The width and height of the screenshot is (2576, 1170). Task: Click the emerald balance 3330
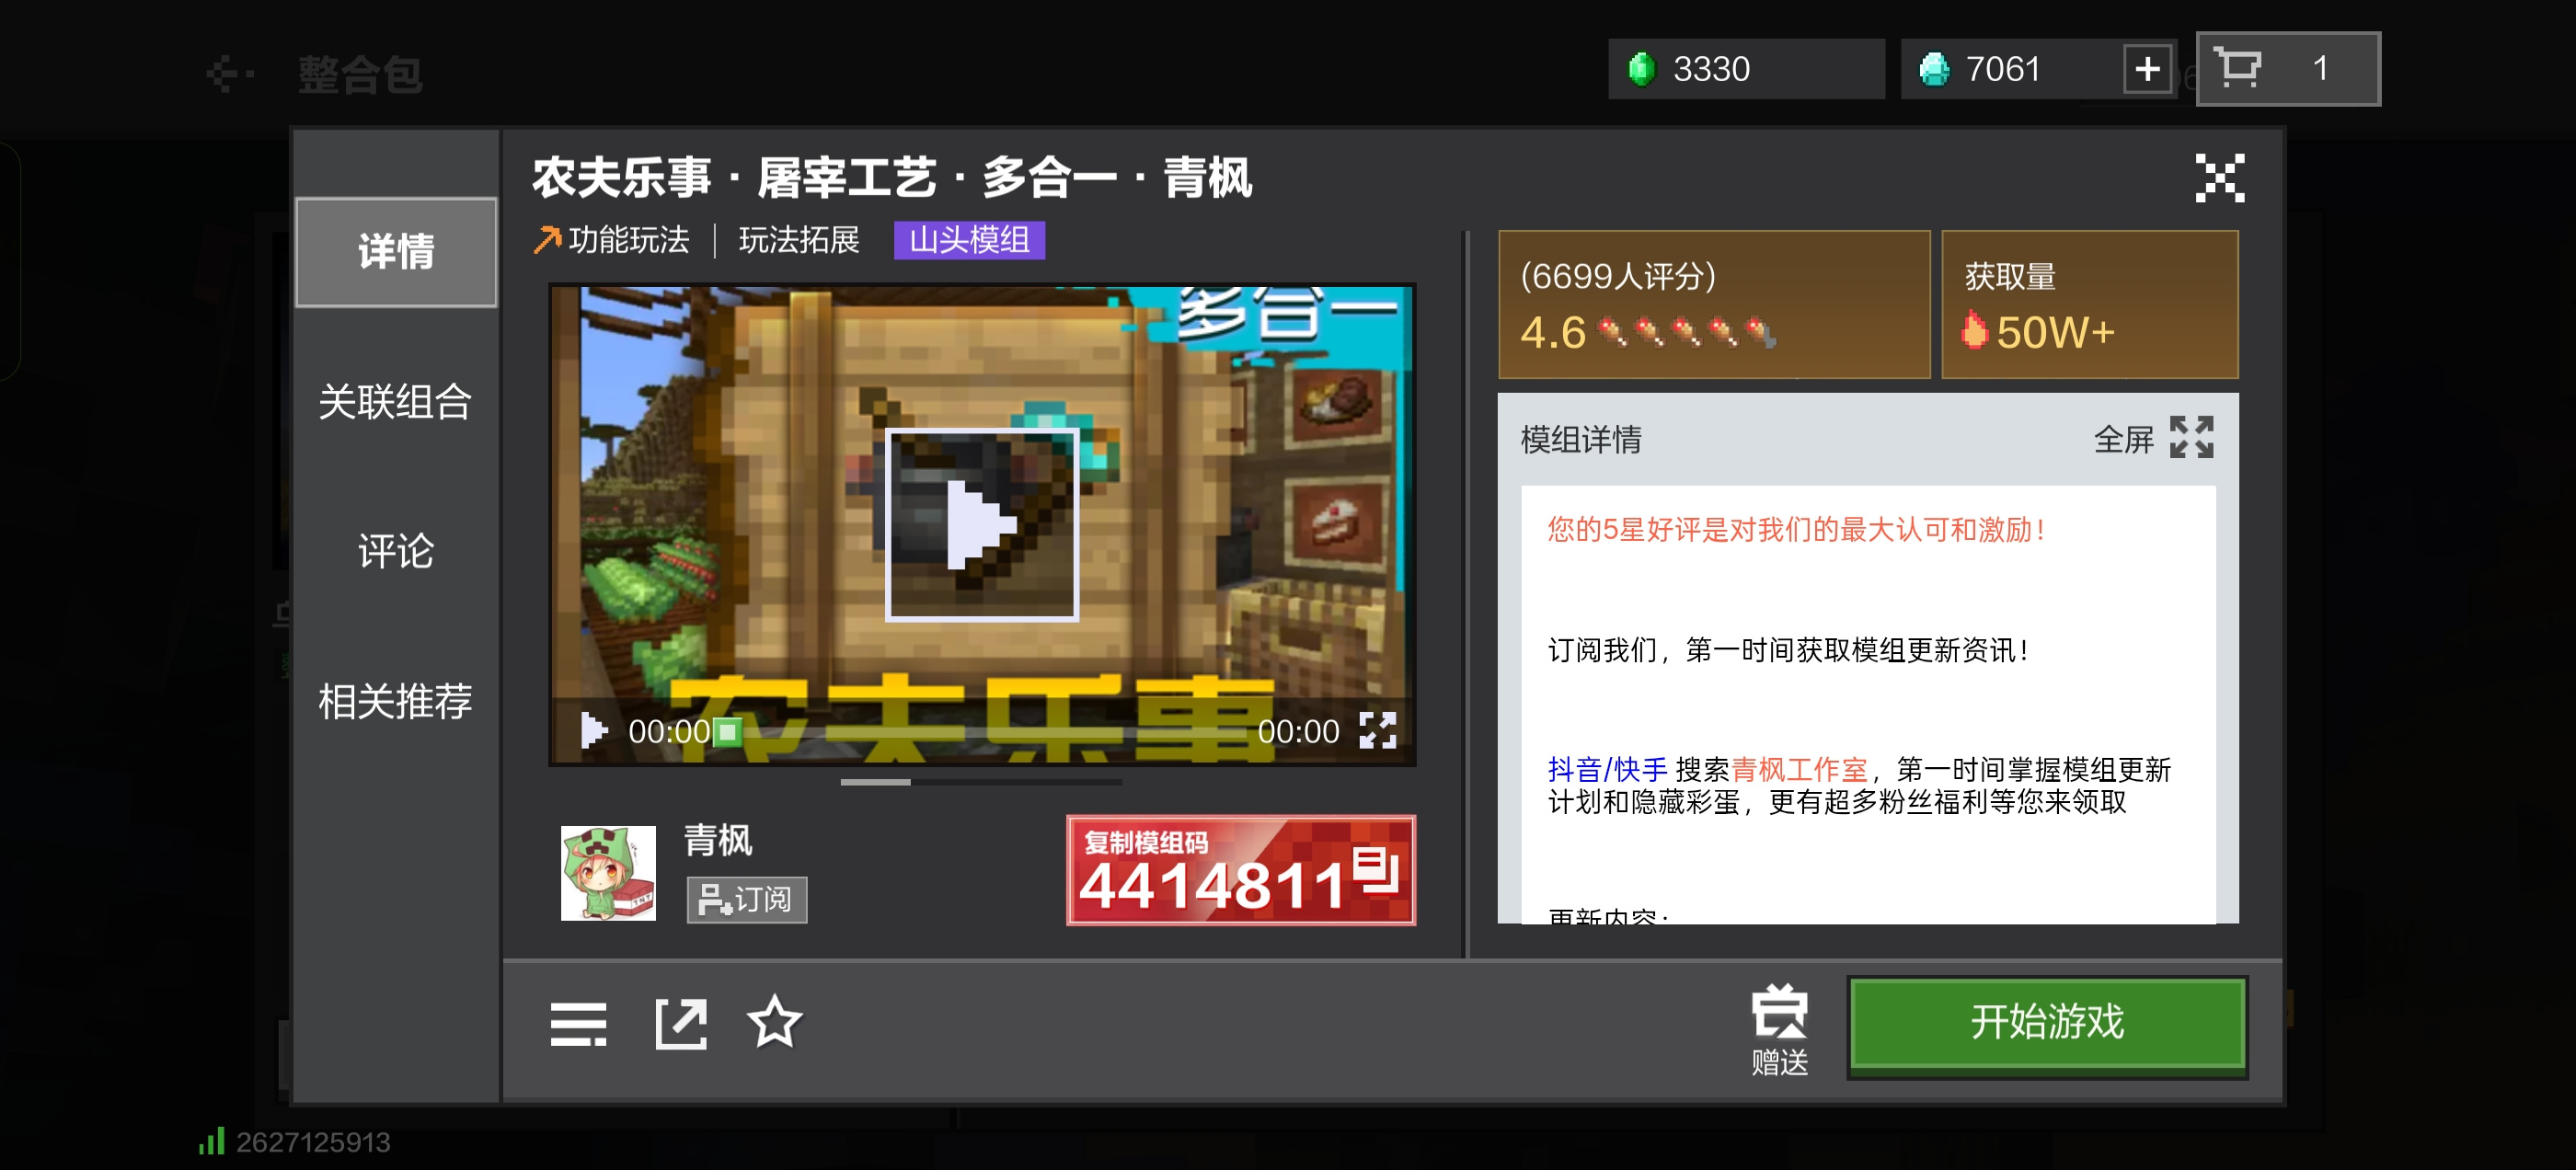coord(1745,69)
